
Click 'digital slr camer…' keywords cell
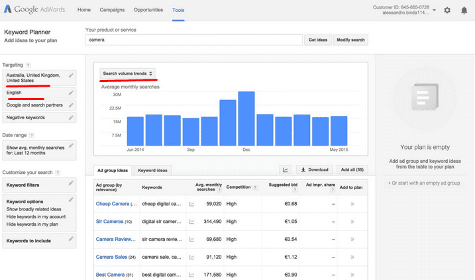(162, 222)
